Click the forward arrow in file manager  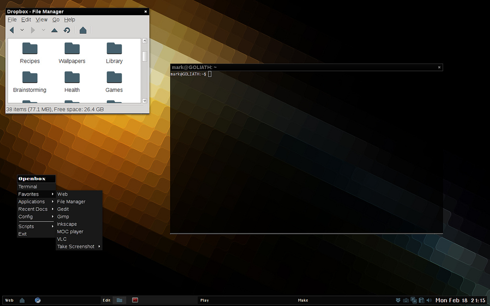click(x=33, y=30)
